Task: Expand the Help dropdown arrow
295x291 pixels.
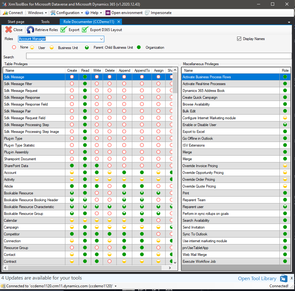Action: [101, 13]
